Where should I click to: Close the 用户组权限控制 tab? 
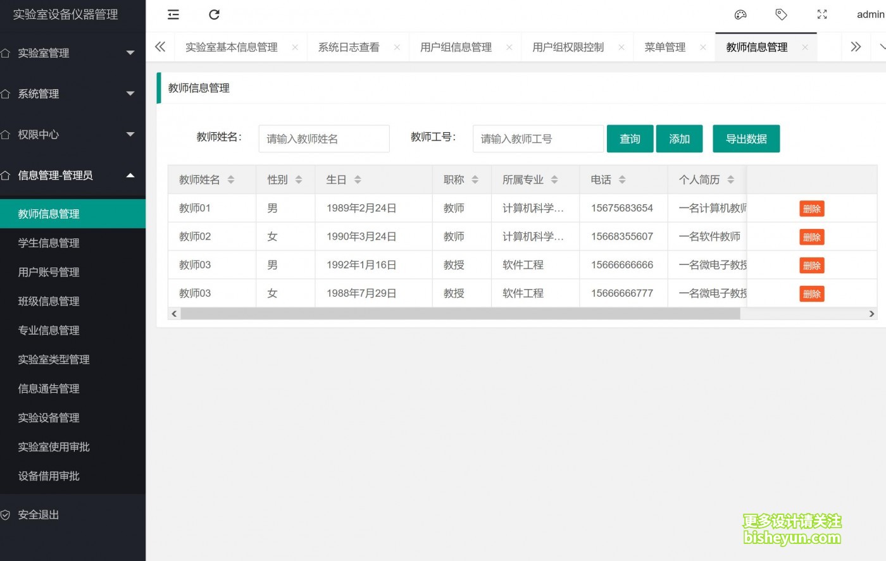621,47
